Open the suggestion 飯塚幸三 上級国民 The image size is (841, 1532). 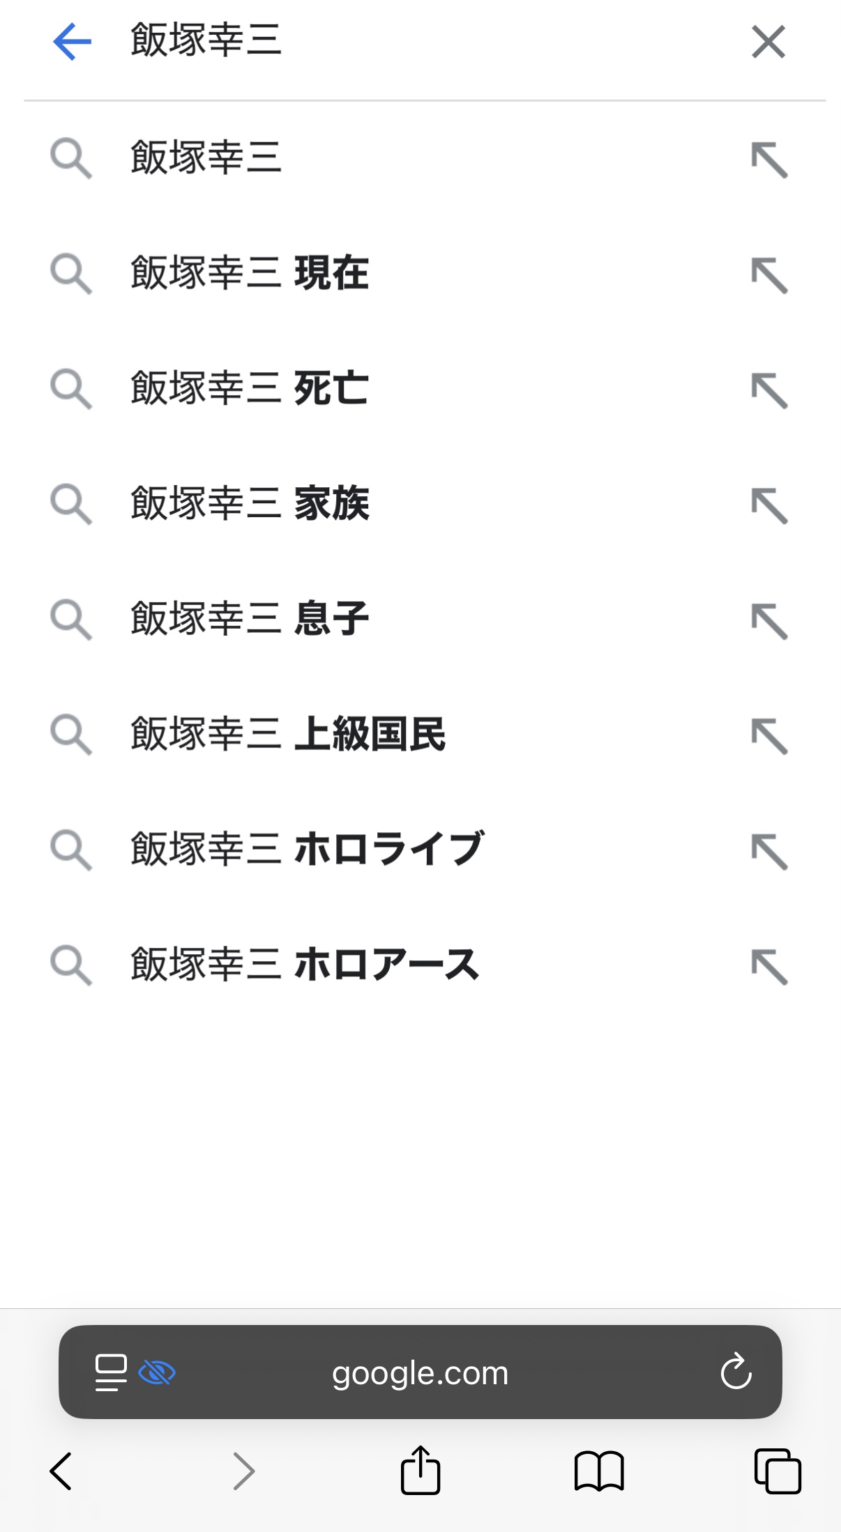[288, 735]
